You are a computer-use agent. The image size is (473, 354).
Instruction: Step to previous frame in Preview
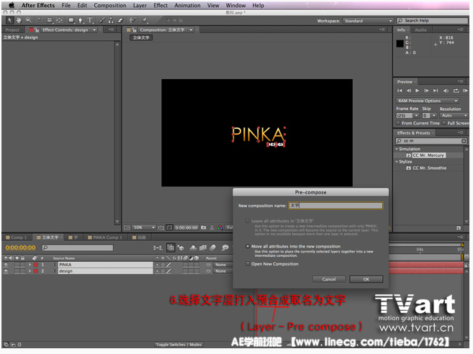(x=409, y=91)
